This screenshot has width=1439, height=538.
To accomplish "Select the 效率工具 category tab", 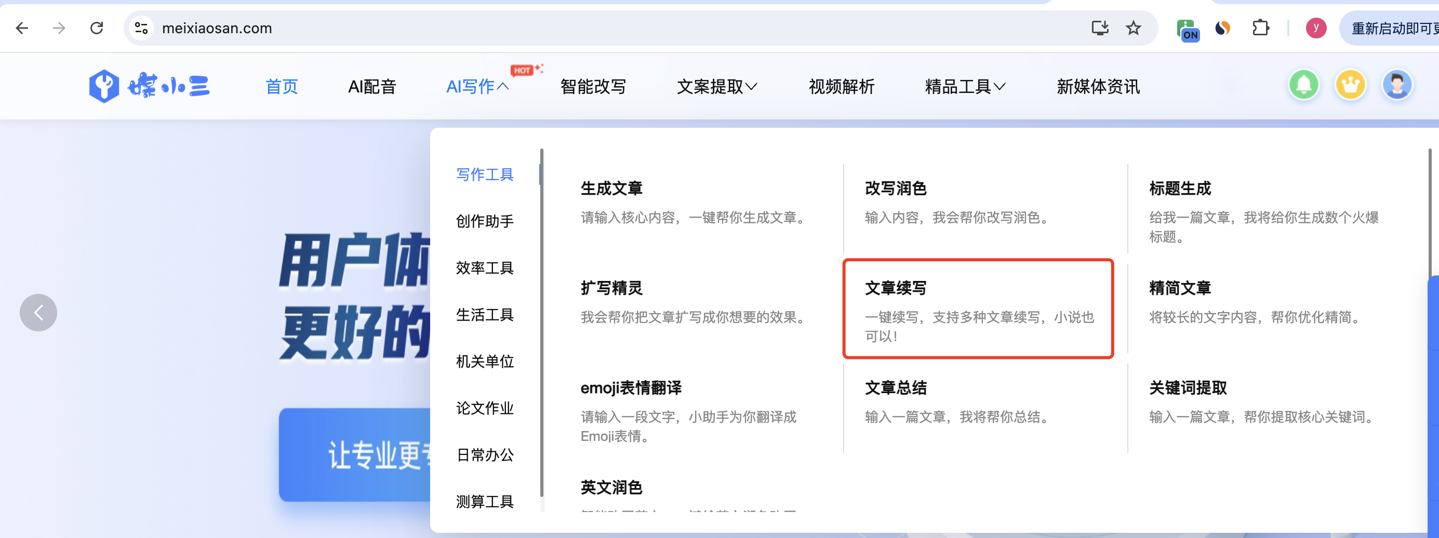I will click(x=484, y=267).
